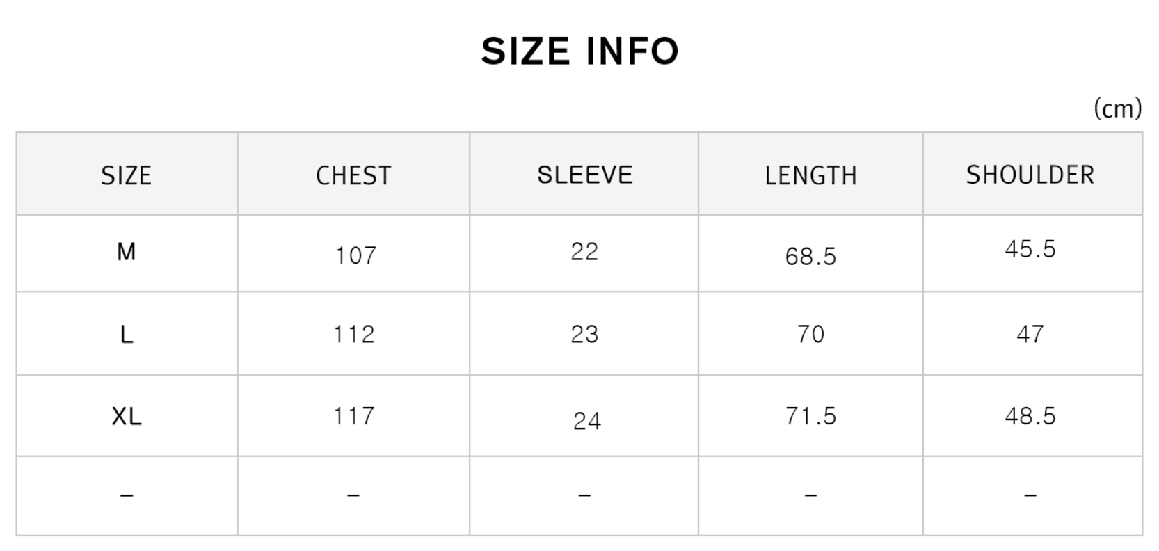Click the (cm) unit label

click(1117, 108)
